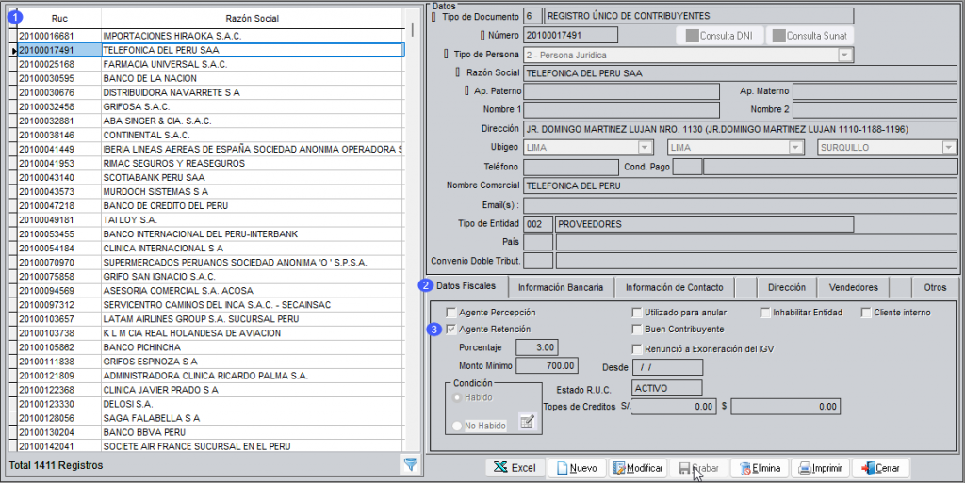
Task: Uncheck the Agente Retención checkbox
Action: (x=451, y=329)
